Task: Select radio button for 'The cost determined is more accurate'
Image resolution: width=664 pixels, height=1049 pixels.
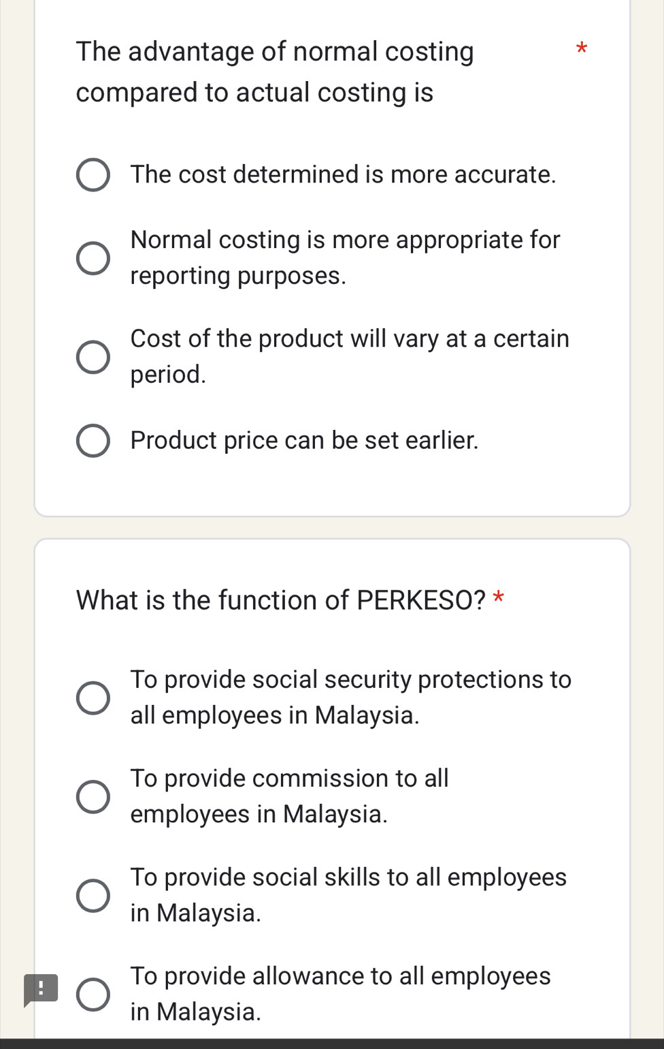Action: [x=93, y=175]
